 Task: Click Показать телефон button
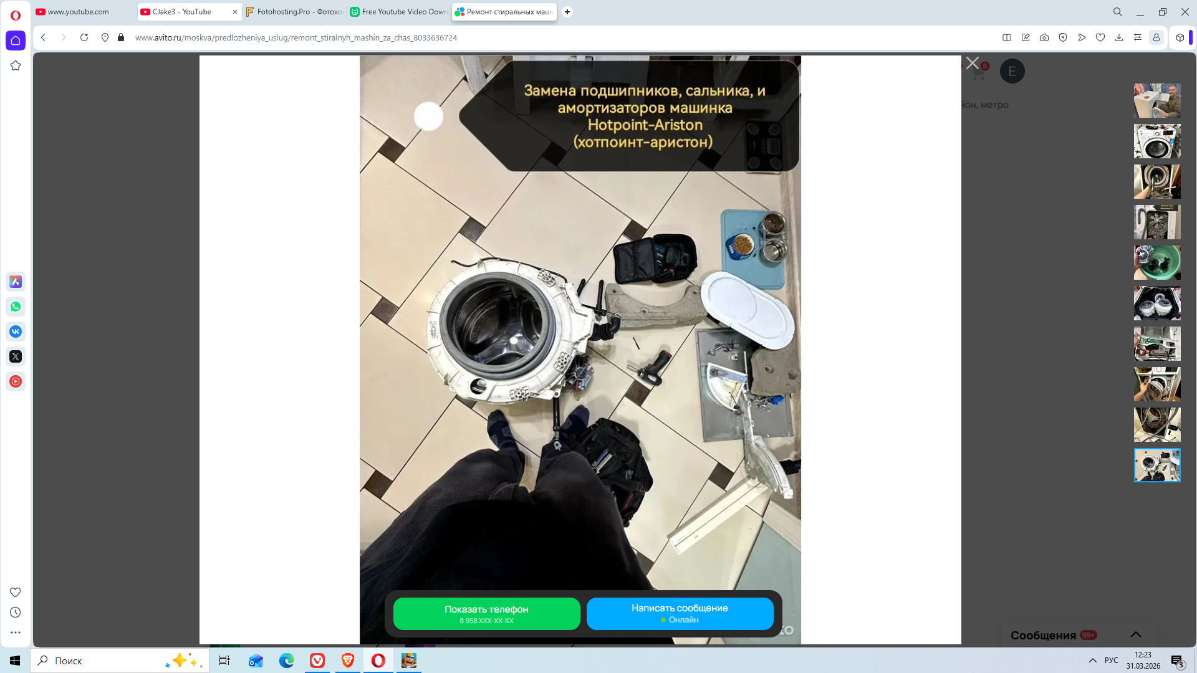486,614
